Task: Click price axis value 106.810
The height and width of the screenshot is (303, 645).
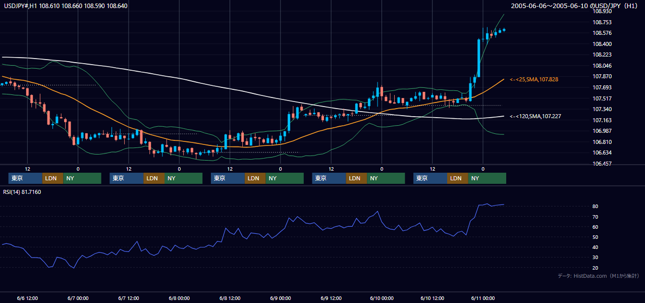Action: pos(603,142)
